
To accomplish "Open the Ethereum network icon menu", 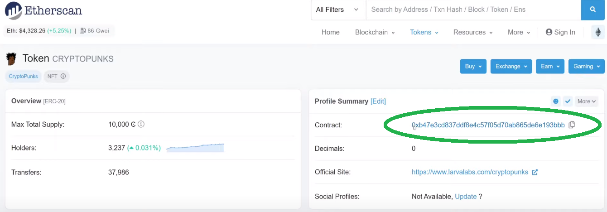I will tap(598, 32).
